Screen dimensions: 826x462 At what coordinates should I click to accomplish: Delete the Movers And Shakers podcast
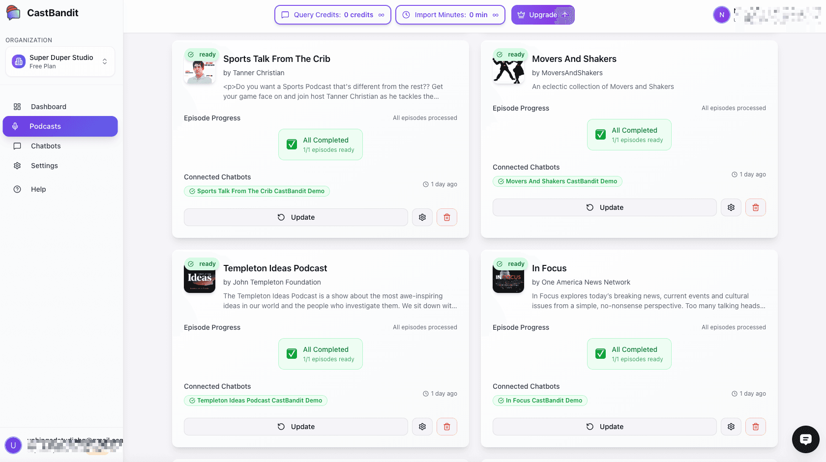(755, 207)
